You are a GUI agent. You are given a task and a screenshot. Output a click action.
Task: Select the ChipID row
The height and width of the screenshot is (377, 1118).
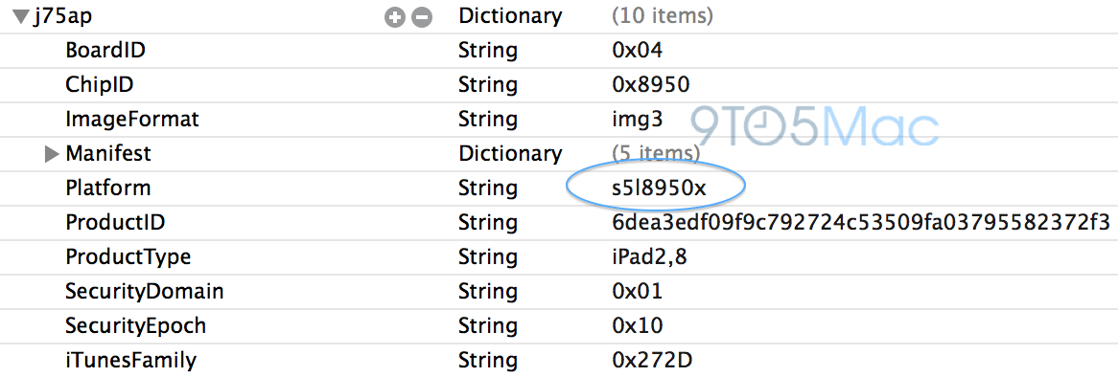tap(559, 85)
